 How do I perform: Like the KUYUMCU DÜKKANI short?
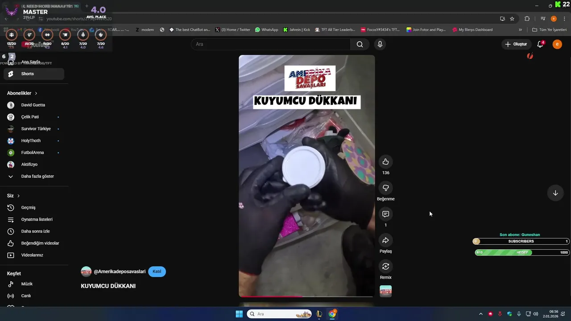tap(385, 162)
